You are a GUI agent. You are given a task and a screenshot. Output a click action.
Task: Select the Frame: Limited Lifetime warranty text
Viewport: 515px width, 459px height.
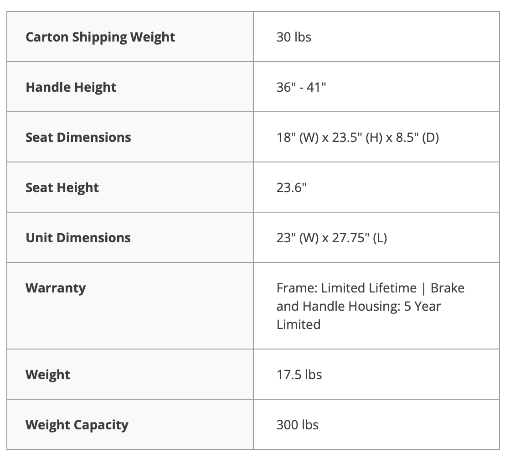pos(346,288)
